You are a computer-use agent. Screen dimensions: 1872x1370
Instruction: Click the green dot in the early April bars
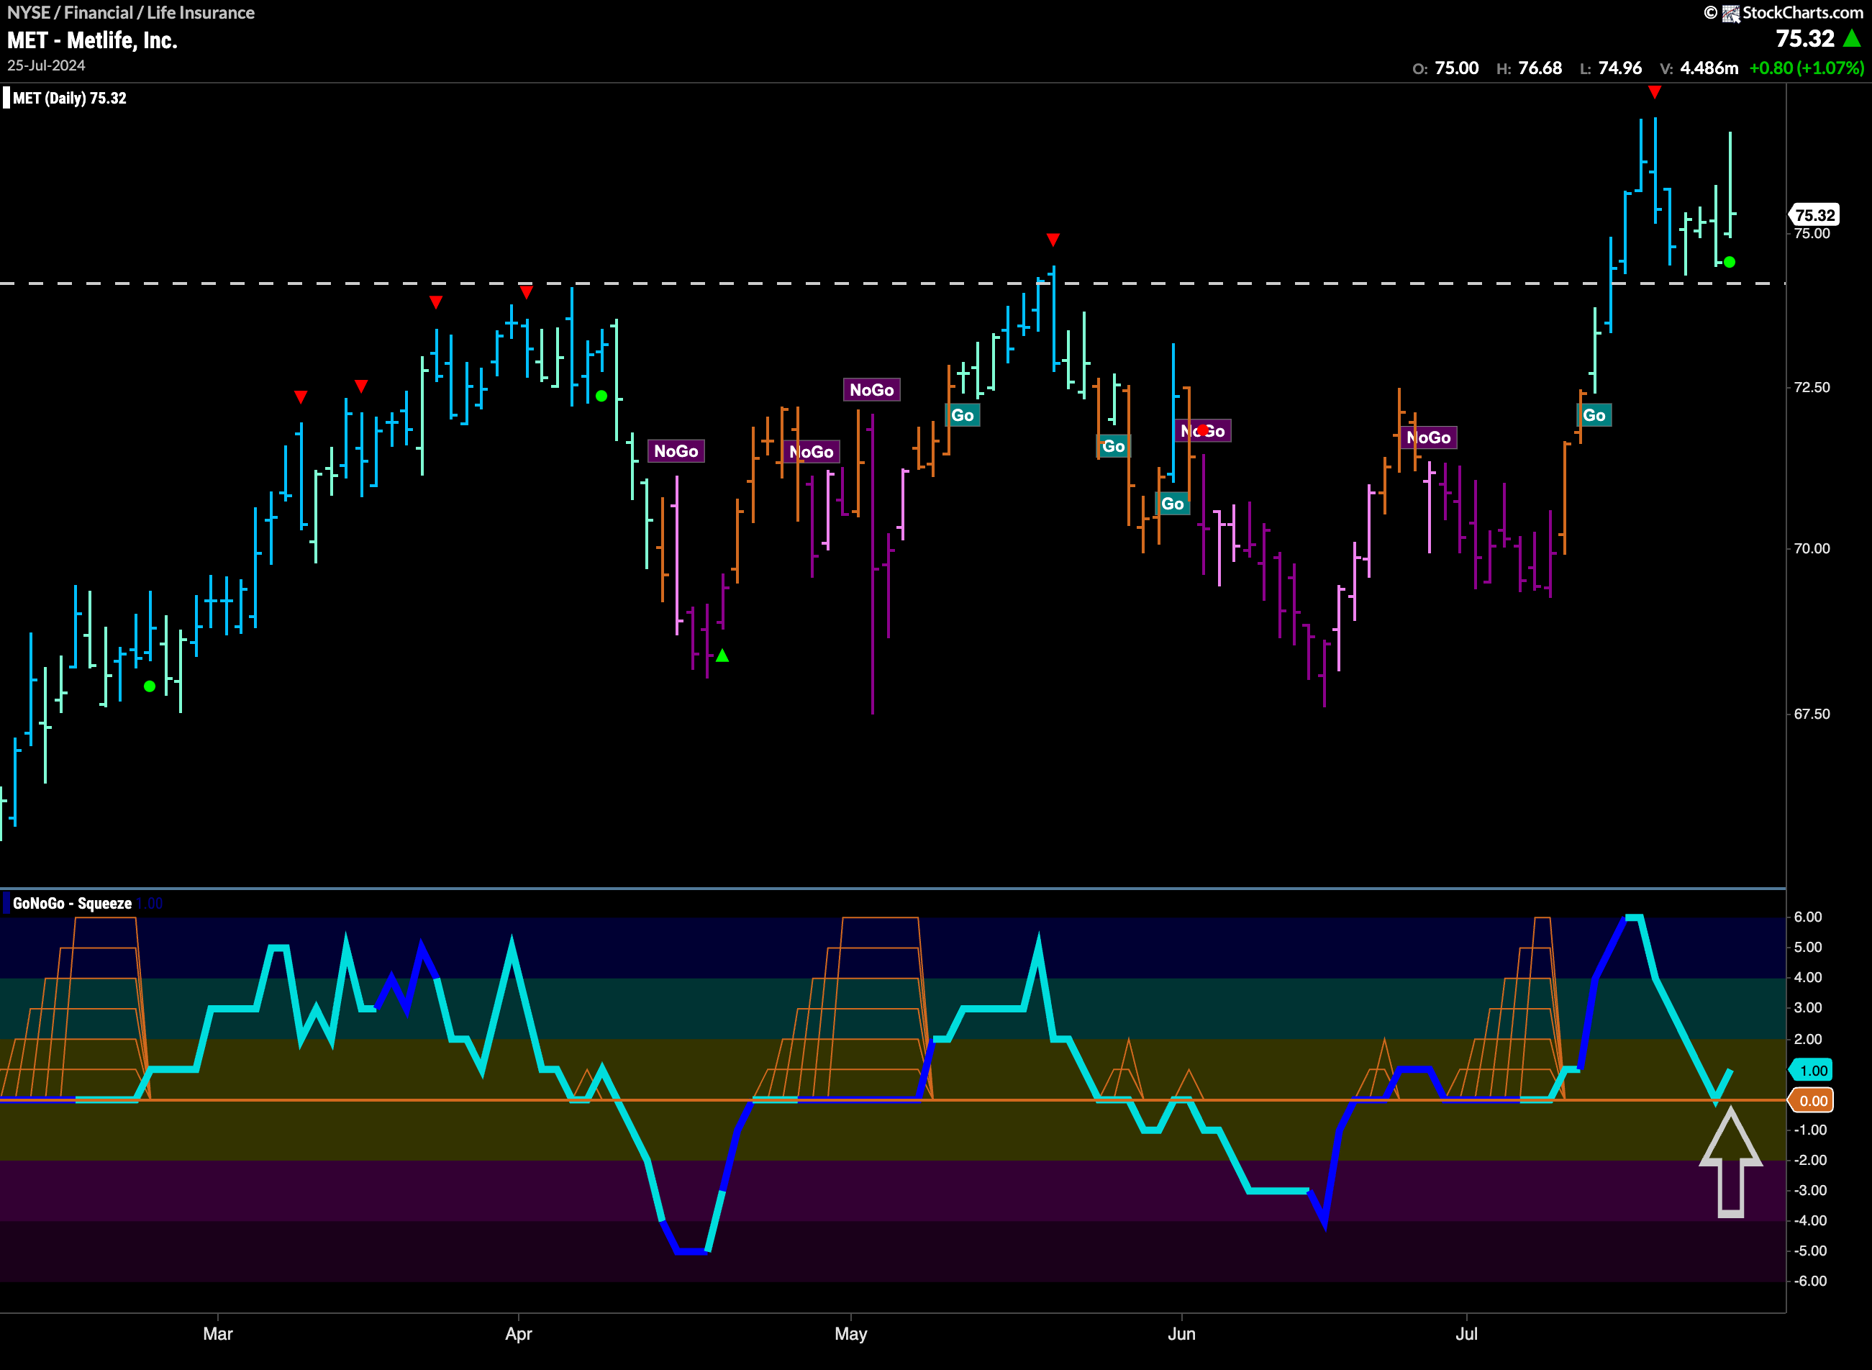pos(601,396)
